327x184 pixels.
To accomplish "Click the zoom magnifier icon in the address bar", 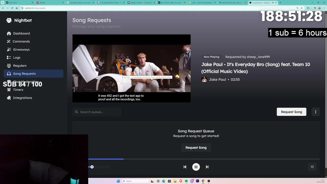I will pyautogui.click(x=298, y=8).
